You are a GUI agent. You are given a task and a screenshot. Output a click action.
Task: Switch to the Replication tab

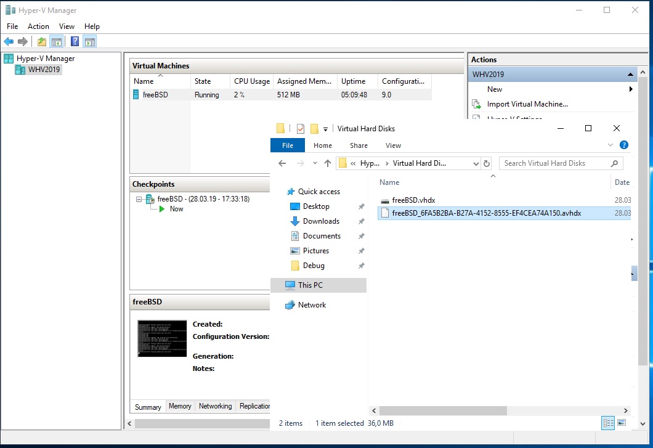pos(254,406)
